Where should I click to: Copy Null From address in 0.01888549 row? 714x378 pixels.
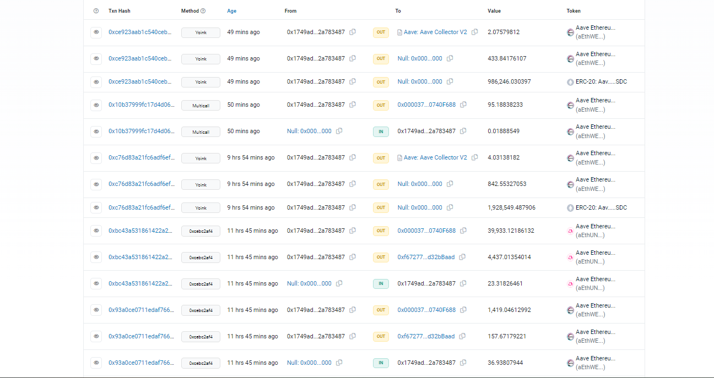pyautogui.click(x=339, y=131)
